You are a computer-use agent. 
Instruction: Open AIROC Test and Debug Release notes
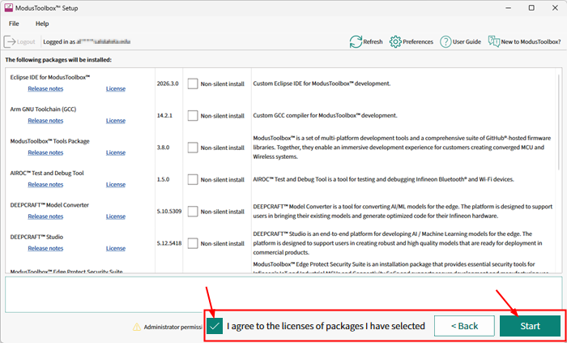(x=45, y=184)
